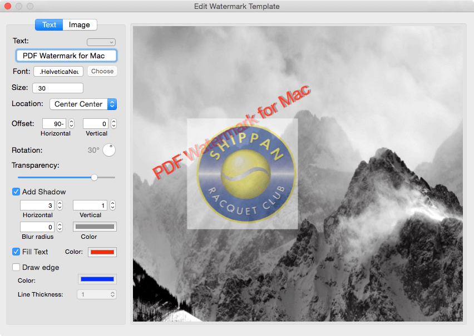
Task: Disable the Add Shadow checkbox
Action: pos(16,192)
